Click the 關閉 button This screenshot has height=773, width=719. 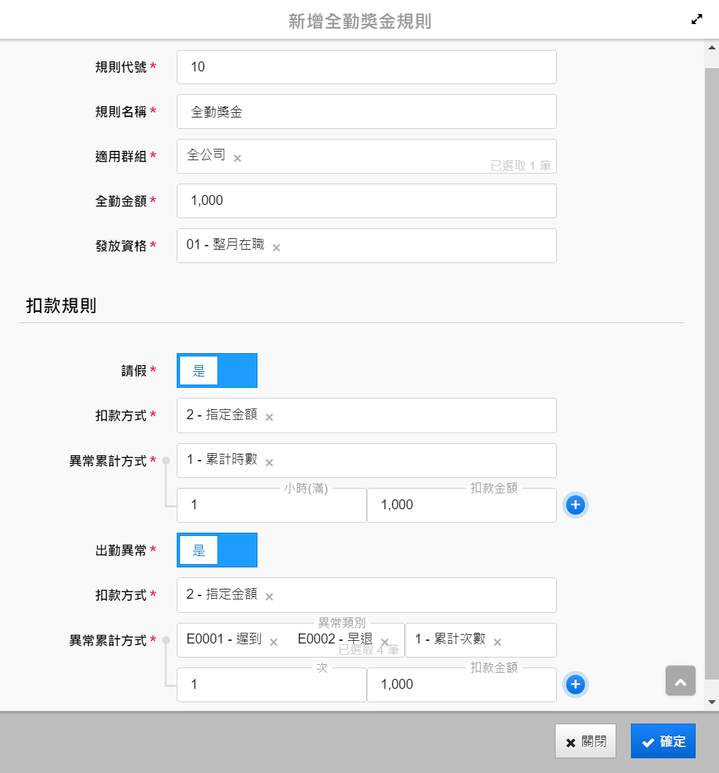(x=585, y=741)
